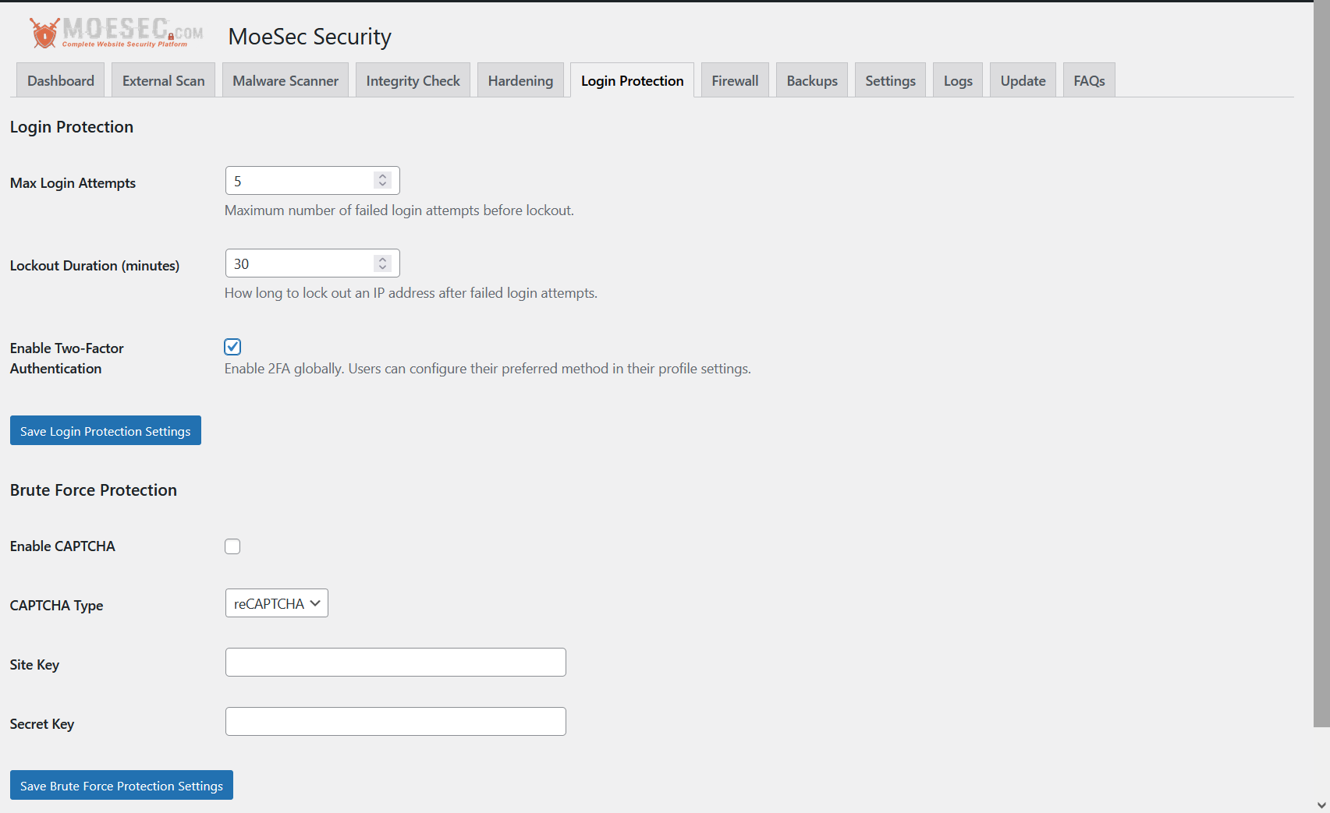Decrease Max Login Attempts with down arrow
Screen dimensions: 1330x813
tap(382, 185)
